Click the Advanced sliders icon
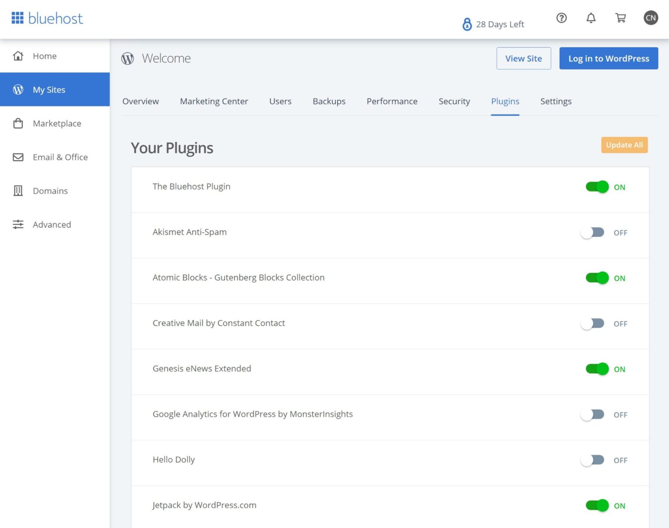 [x=18, y=225]
